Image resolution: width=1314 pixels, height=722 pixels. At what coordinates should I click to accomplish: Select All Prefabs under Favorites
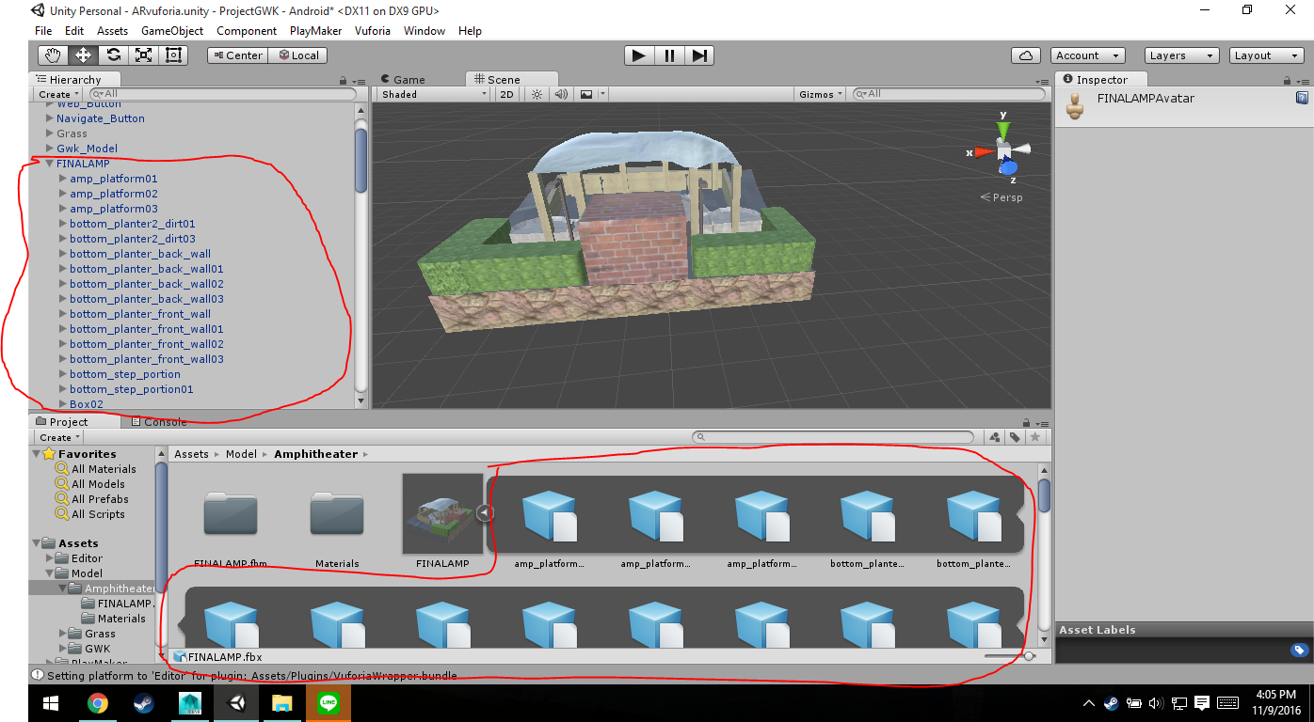pos(100,499)
